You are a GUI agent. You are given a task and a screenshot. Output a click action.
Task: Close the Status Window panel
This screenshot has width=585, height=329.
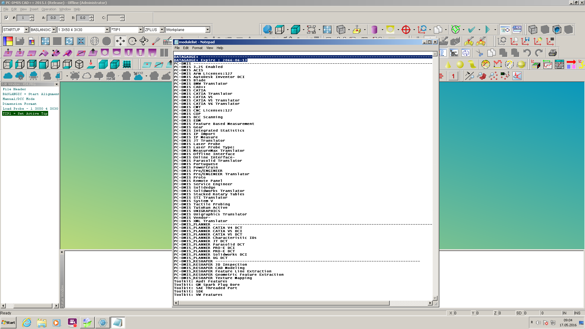(62, 252)
